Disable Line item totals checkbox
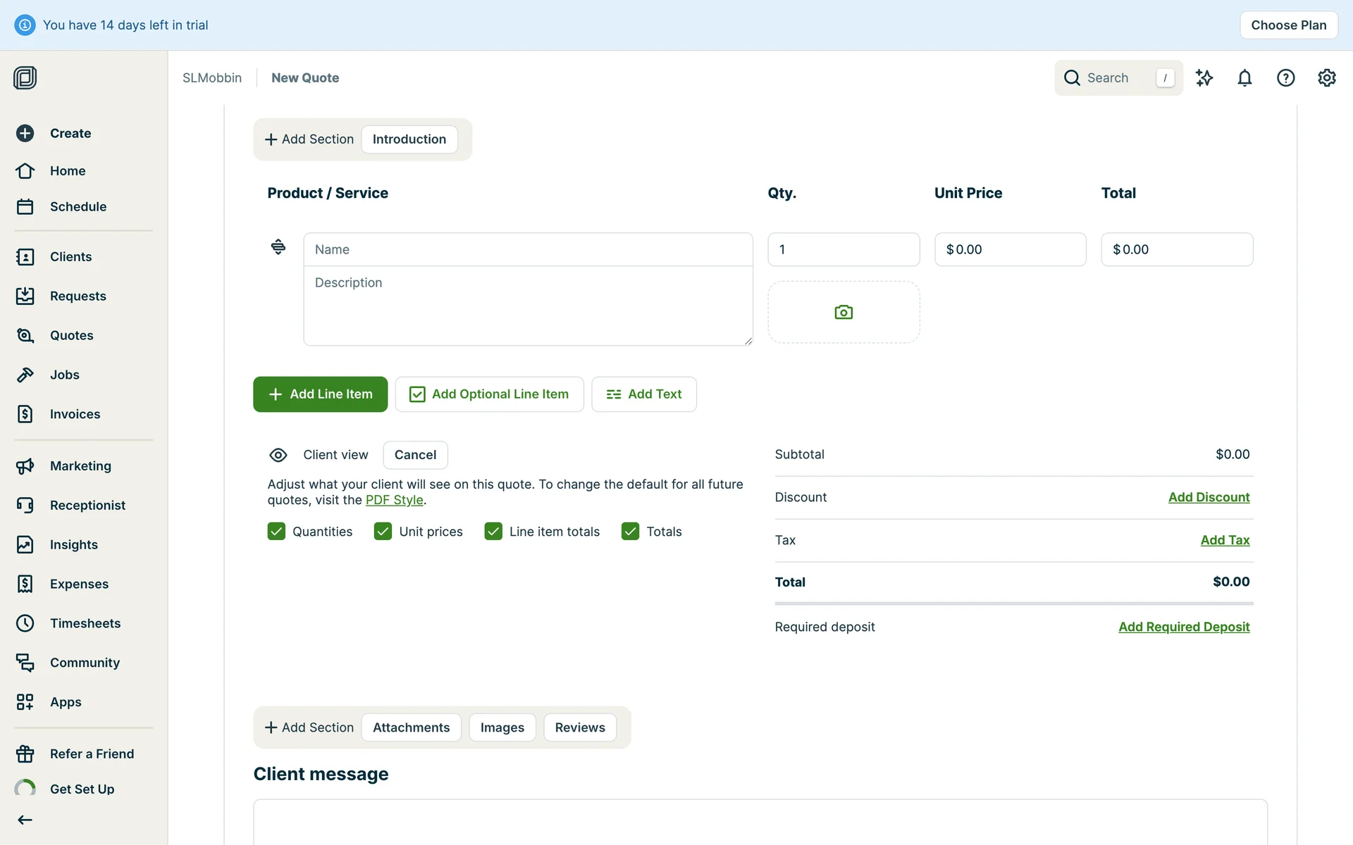Screen dimensions: 1353x845 (x=493, y=531)
